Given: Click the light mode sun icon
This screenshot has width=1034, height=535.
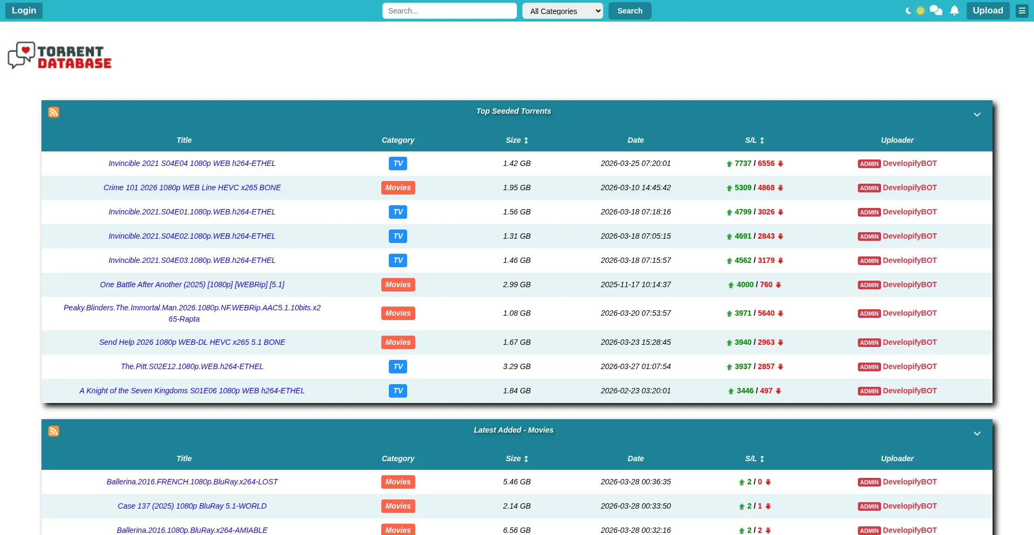Looking at the screenshot, I should (x=920, y=11).
